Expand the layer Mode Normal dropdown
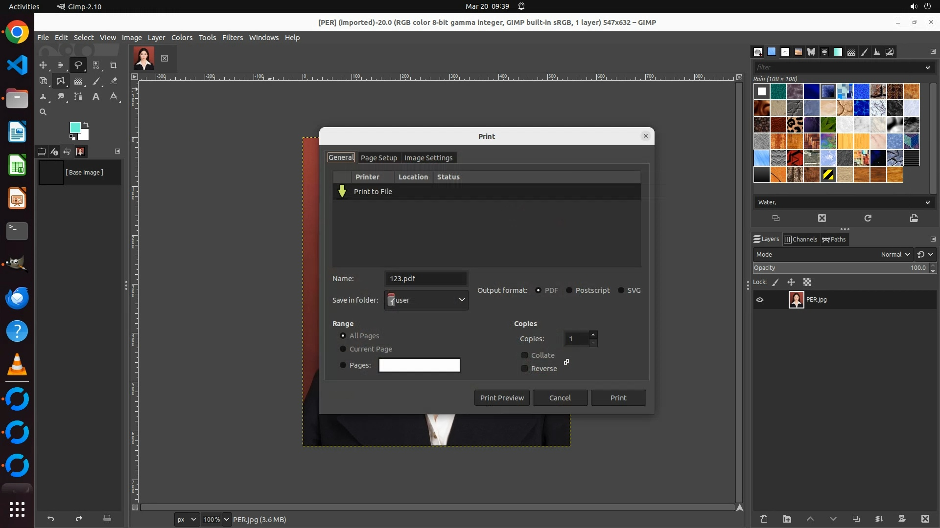Viewport: 940px width, 528px height. 895,254
